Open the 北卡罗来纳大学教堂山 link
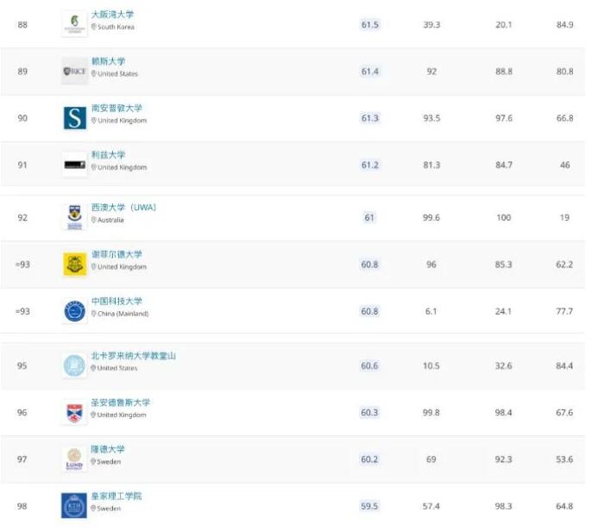 (x=133, y=356)
